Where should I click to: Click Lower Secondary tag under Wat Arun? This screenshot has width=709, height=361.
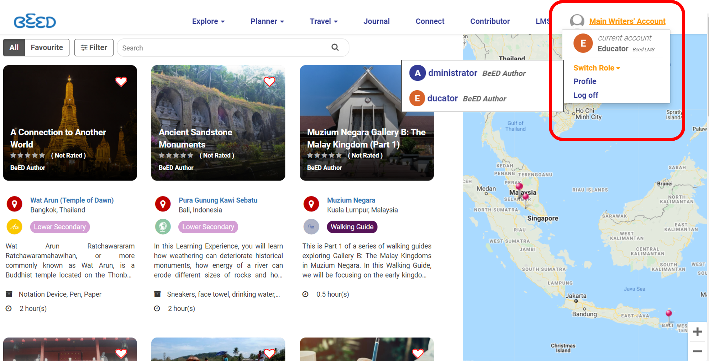click(x=60, y=227)
